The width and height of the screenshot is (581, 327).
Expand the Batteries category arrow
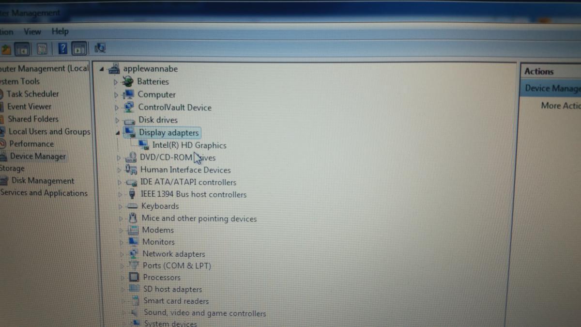(116, 82)
